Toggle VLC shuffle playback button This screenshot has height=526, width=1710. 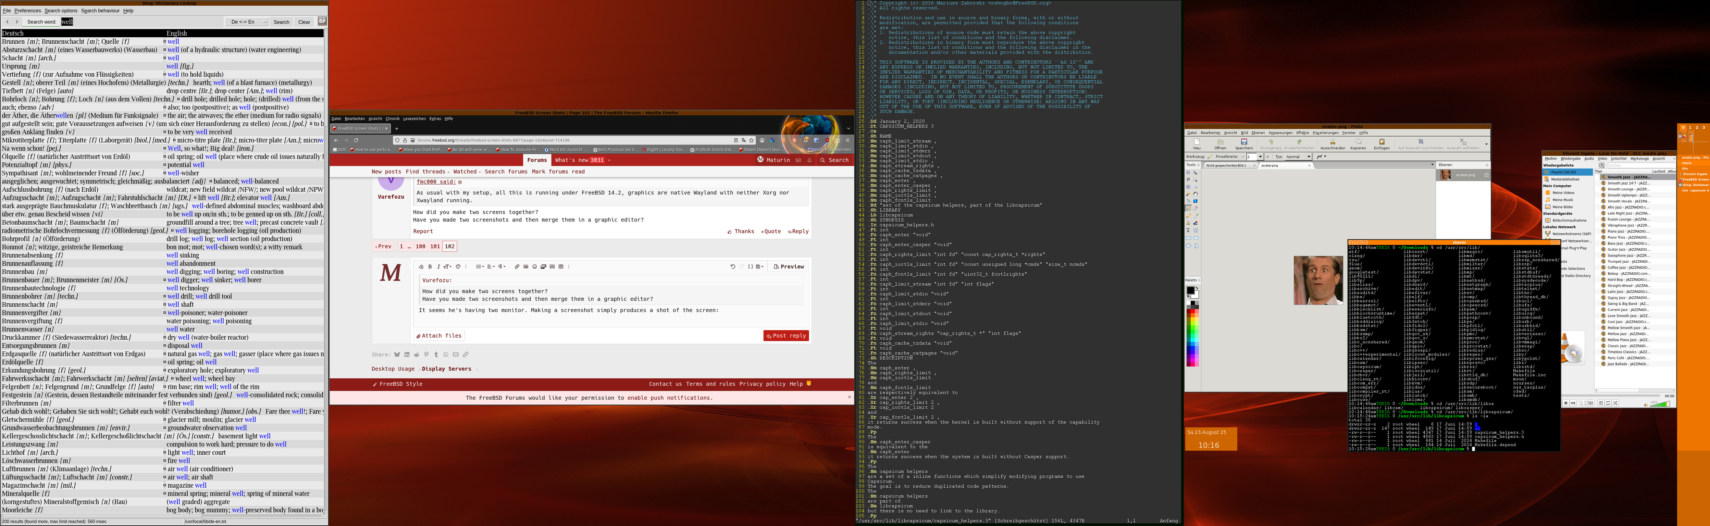tap(1615, 403)
